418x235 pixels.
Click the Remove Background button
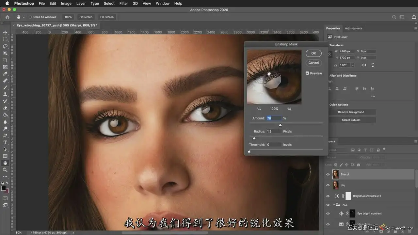pos(351,112)
